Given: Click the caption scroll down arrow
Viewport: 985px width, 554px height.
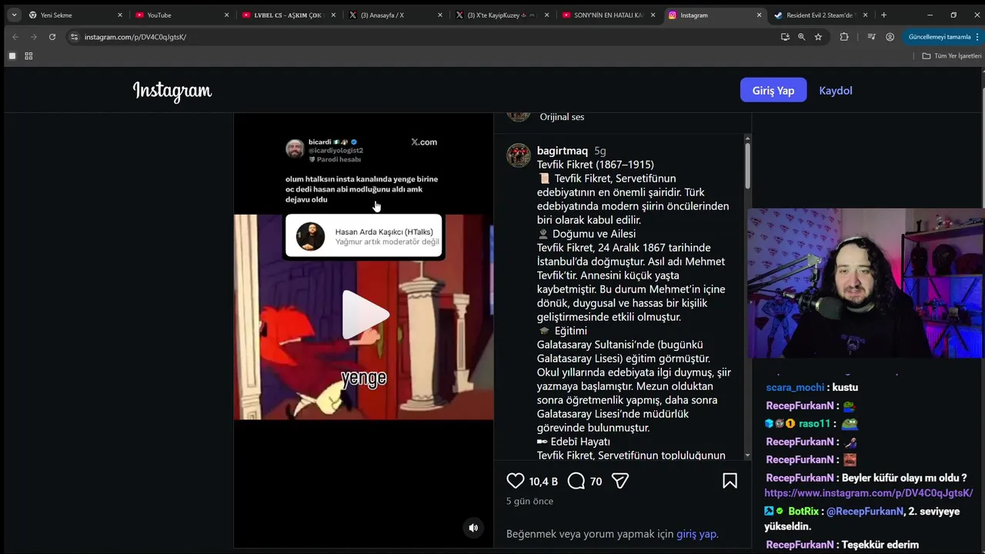Looking at the screenshot, I should 747,456.
